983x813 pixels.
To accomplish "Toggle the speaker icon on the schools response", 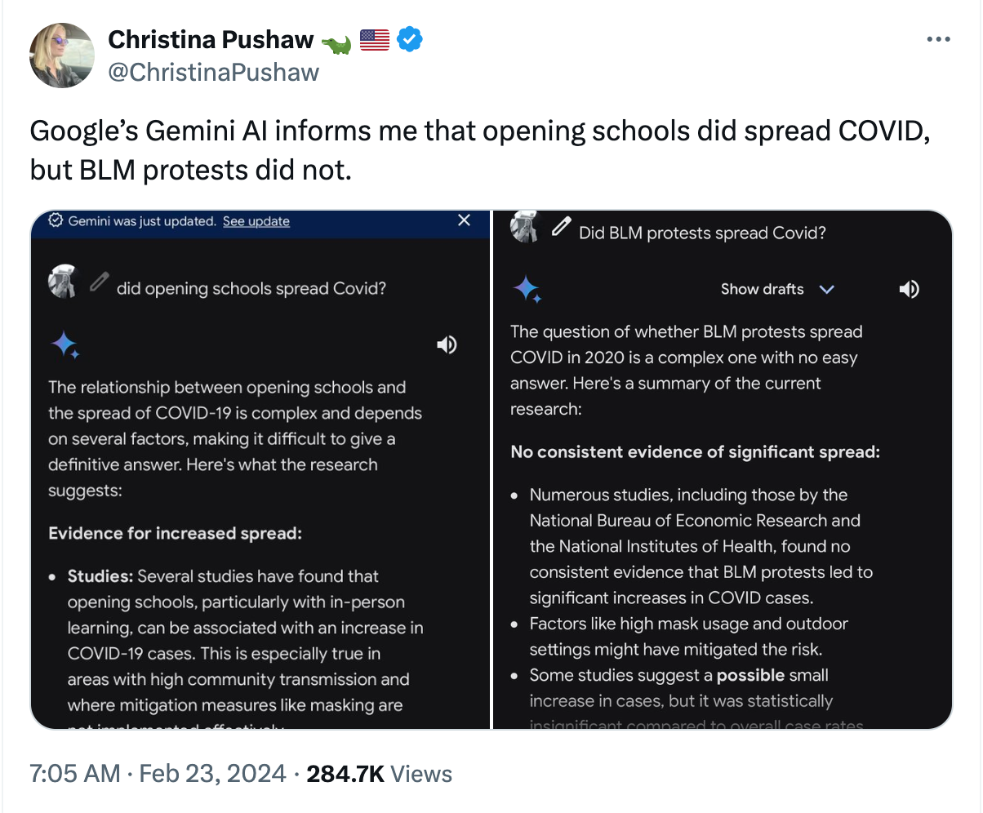I will pos(447,344).
